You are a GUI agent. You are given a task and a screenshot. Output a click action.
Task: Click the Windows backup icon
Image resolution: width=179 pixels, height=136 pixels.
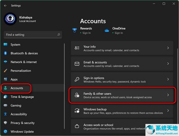pyautogui.click(x=77, y=111)
